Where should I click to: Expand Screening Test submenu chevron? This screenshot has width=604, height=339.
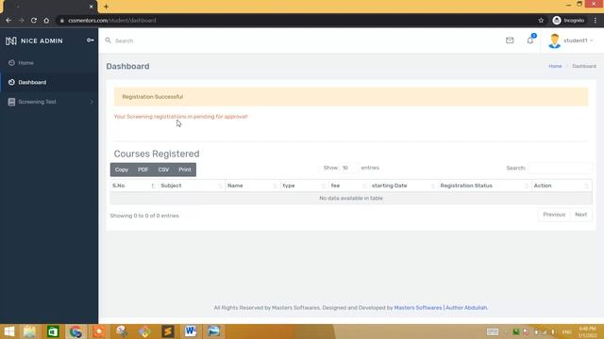tap(92, 102)
